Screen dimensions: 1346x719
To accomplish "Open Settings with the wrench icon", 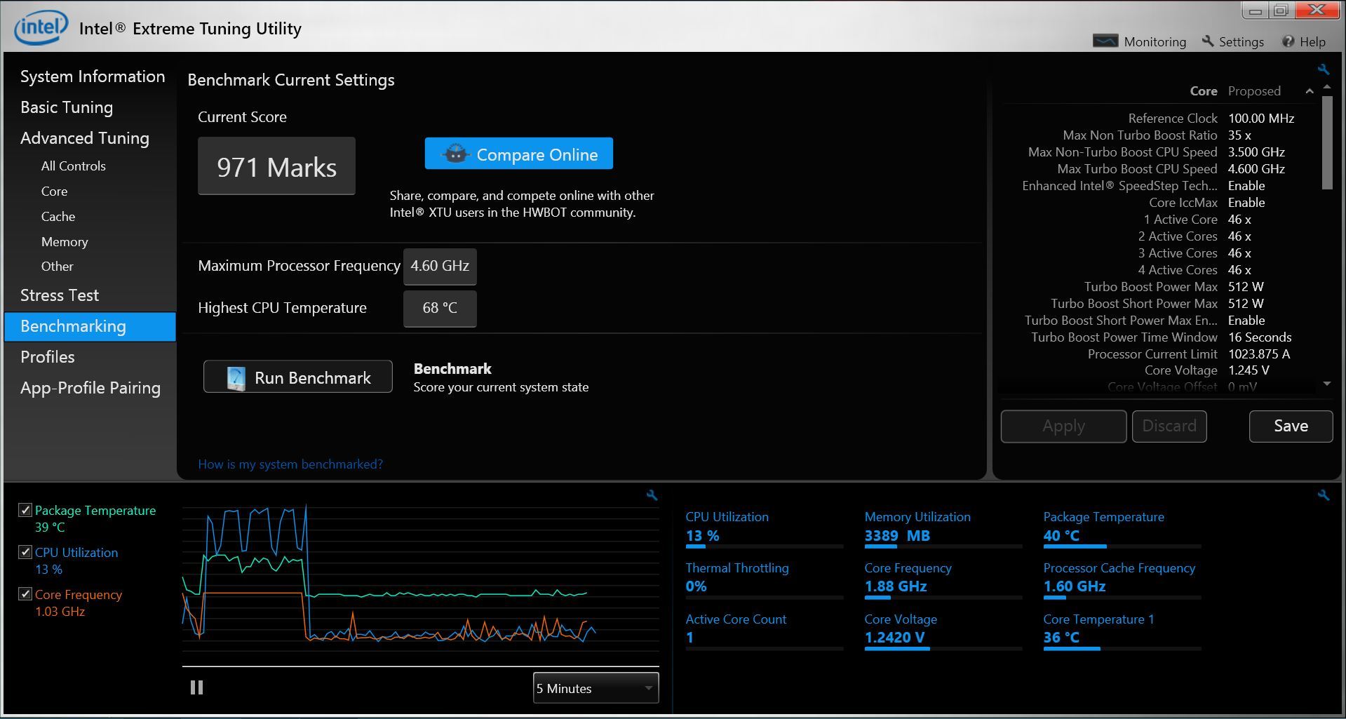I will coord(1208,41).
